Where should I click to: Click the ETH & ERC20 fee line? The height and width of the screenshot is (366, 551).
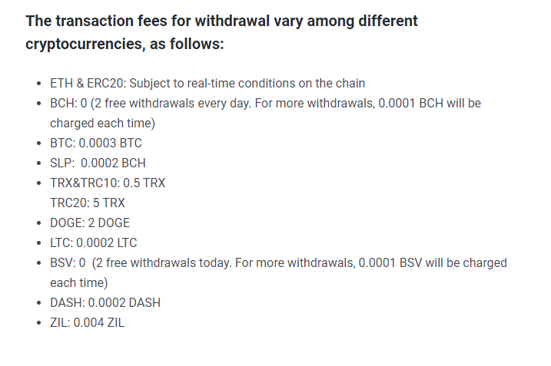pos(207,84)
